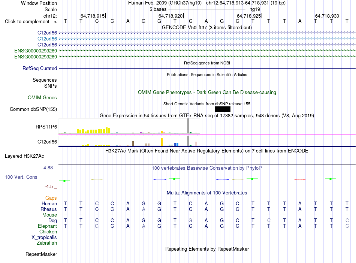Select the Dog alignment row label

pos(52,221)
